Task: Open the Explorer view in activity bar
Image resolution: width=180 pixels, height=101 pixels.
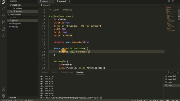Action: (x=3, y=2)
